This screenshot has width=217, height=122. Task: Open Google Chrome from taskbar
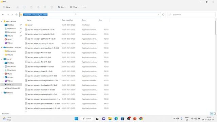pos(141,119)
